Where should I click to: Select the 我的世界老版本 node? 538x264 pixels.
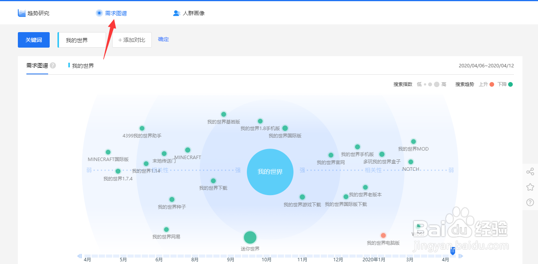365,187
